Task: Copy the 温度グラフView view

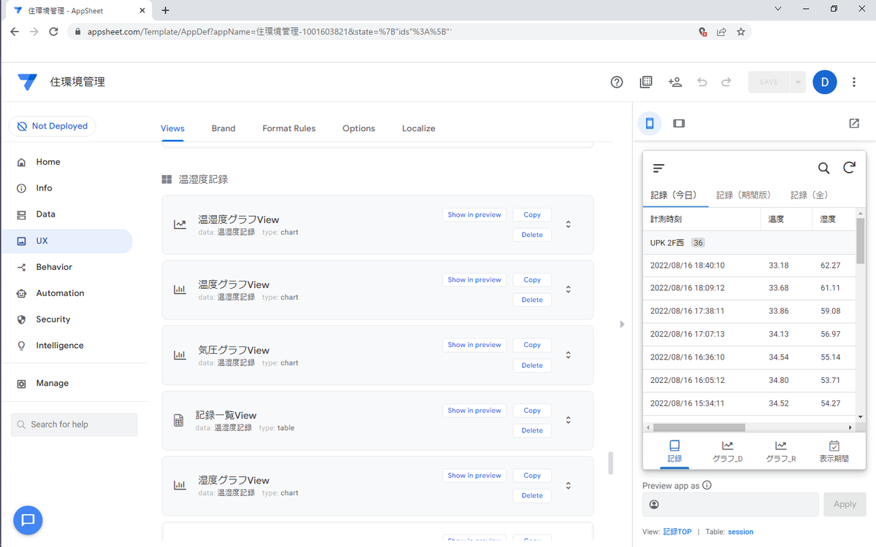Action: (532, 280)
